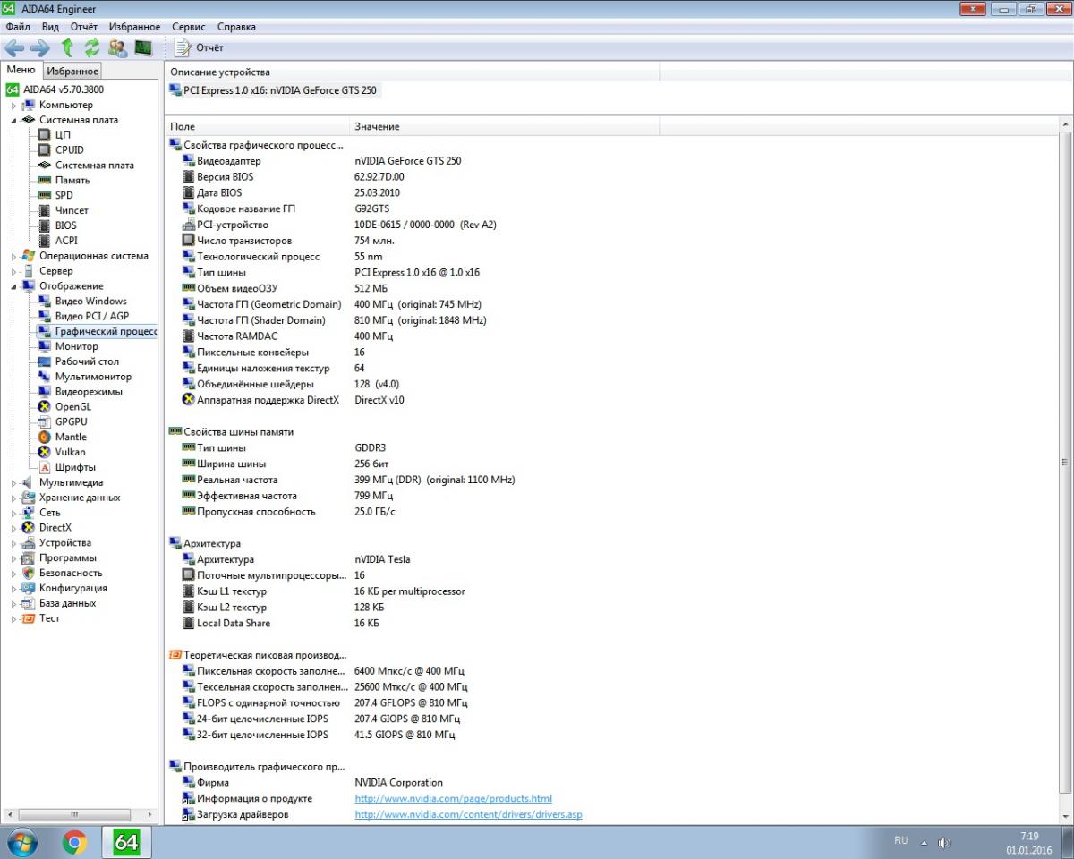The height and width of the screenshot is (859, 1074).
Task: Open the Монитор page
Action: 76,346
